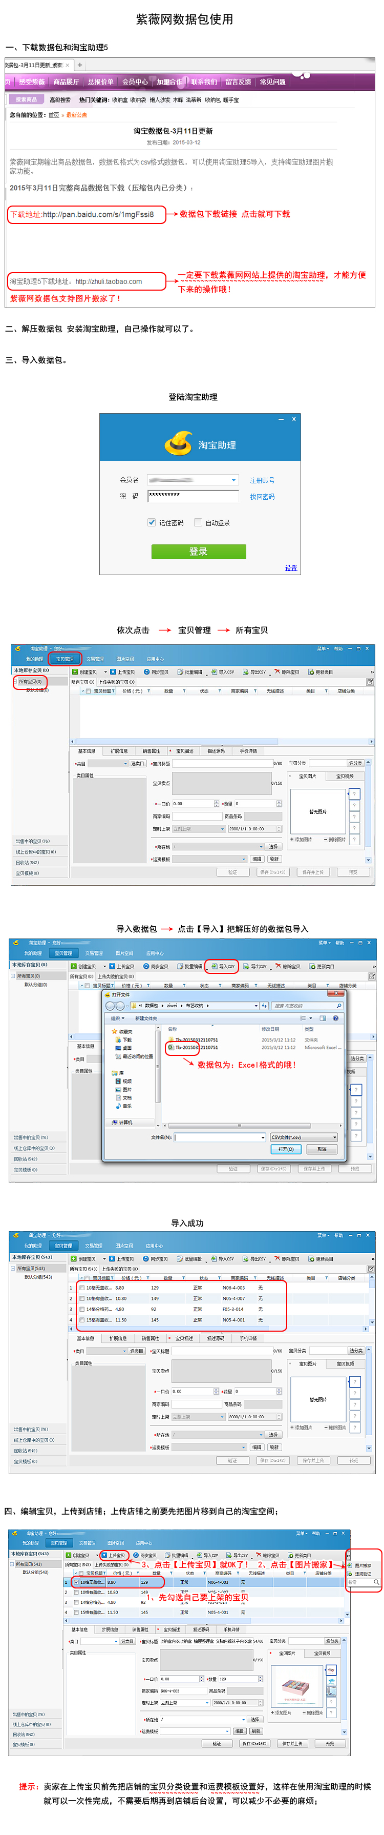384x1835 pixels.
Task: Click 上传宝贝 icon in upload-step window
Action: pos(104,1555)
